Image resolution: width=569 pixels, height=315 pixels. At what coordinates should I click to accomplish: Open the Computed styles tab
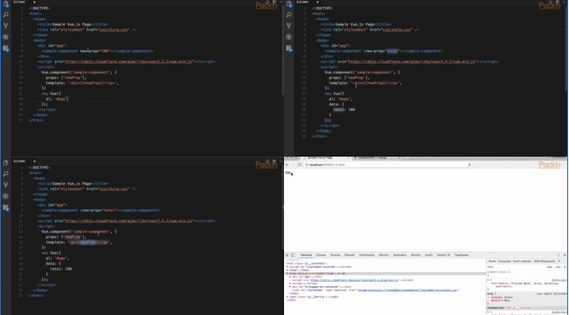[x=504, y=262]
